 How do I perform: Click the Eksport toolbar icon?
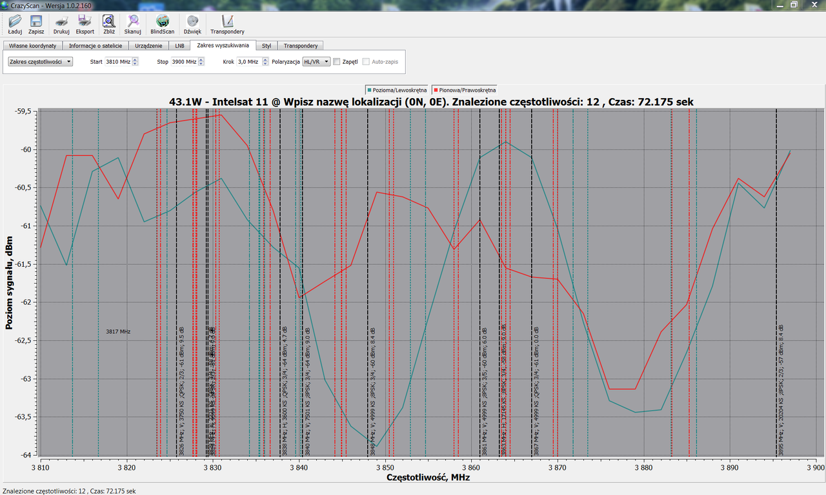pyautogui.click(x=85, y=24)
